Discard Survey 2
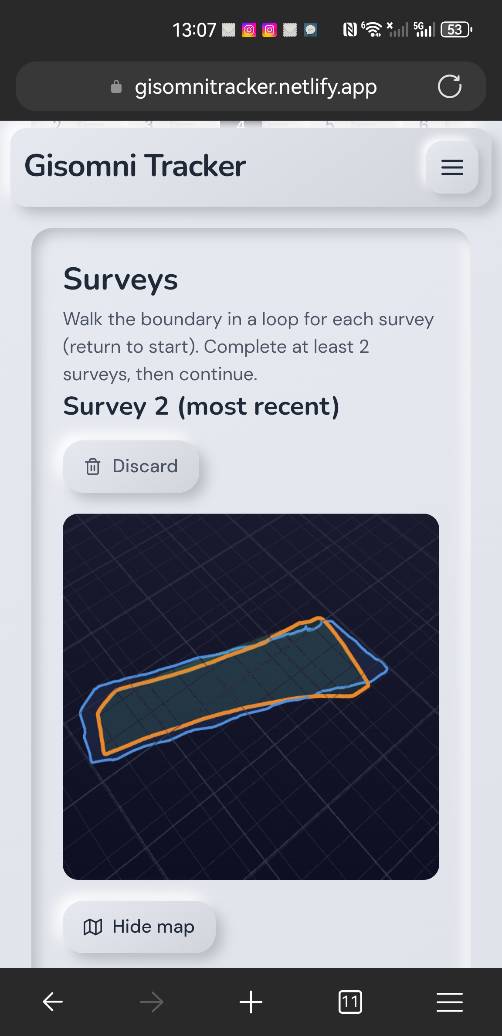This screenshot has height=1036, width=502. coord(131,466)
